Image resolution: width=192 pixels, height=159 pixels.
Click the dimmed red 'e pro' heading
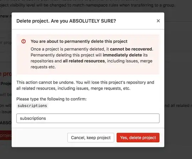pyautogui.click(x=6, y=74)
